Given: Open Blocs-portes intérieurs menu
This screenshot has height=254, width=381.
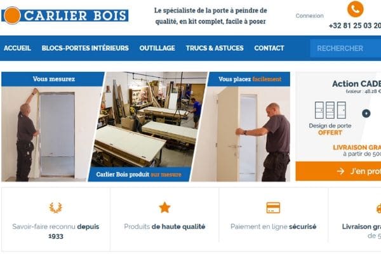Looking at the screenshot, I should click(x=85, y=48).
